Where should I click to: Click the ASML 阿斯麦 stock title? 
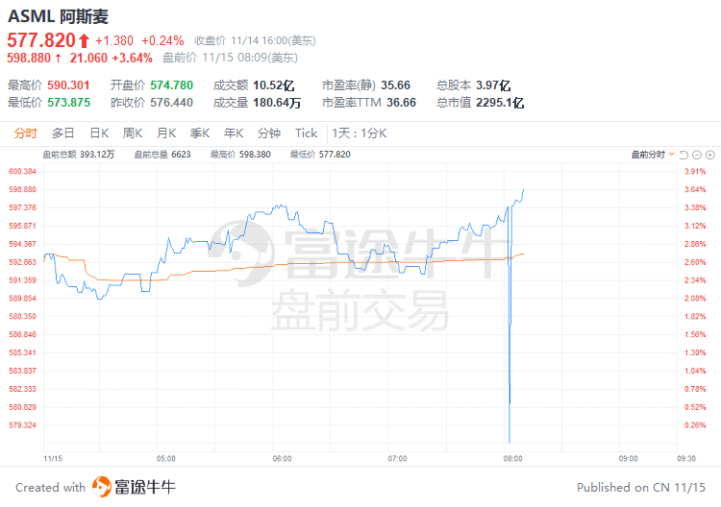(x=58, y=16)
